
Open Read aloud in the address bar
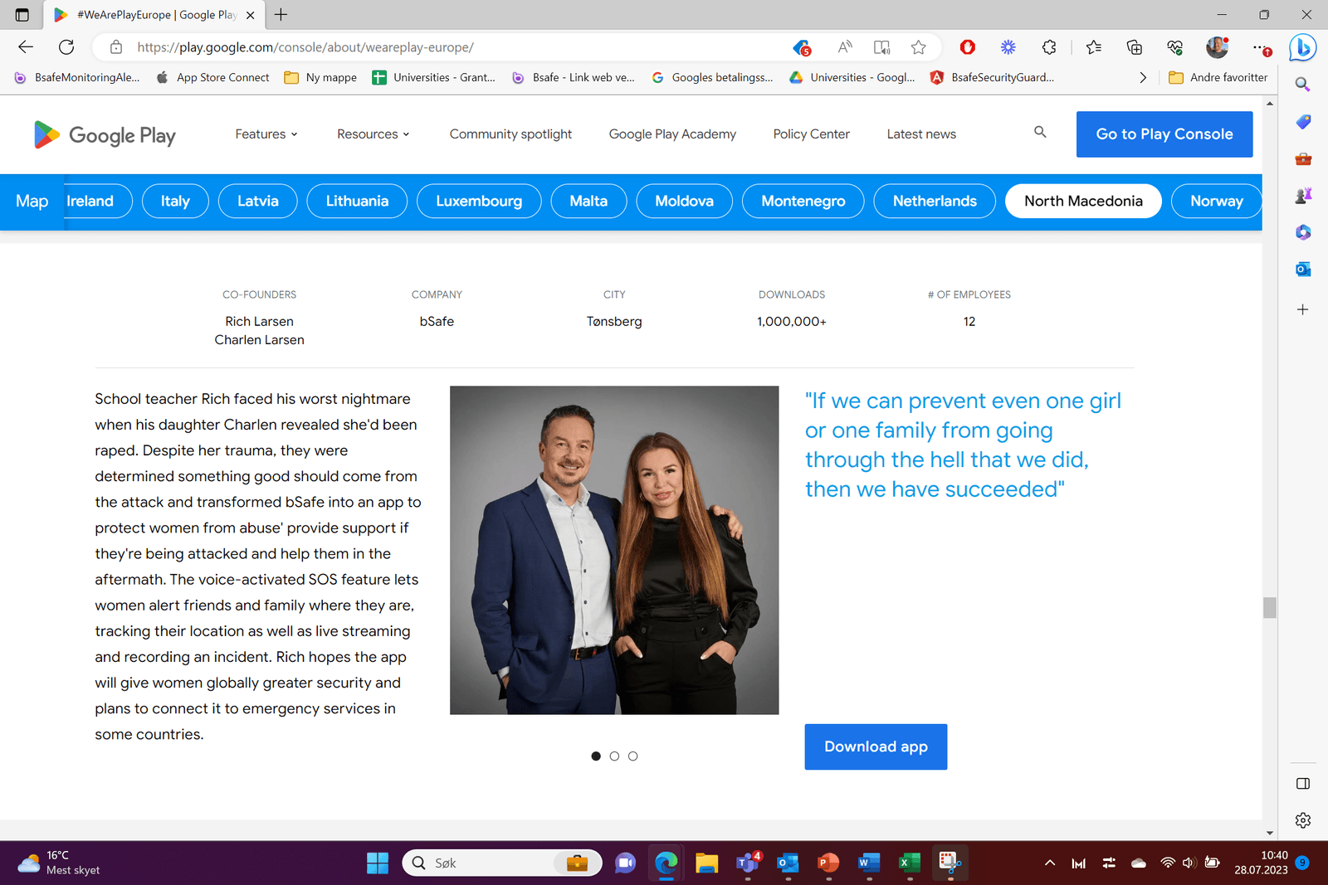point(844,47)
